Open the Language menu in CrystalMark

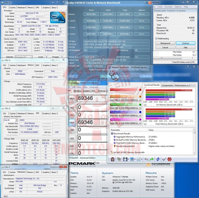click(x=94, y=87)
